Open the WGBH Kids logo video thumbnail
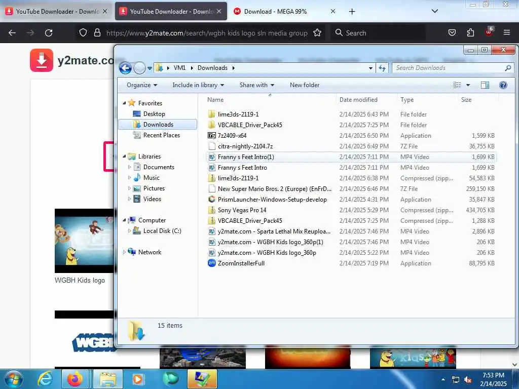The width and height of the screenshot is (519, 389). (85, 241)
